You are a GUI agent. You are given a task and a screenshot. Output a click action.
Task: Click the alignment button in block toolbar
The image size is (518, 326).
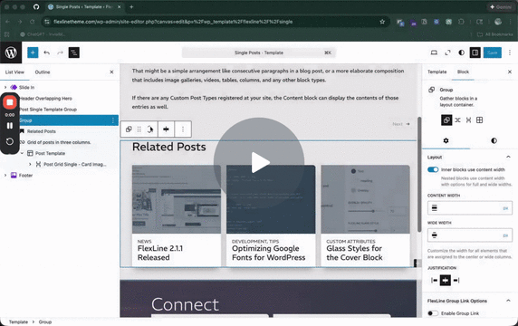[166, 129]
